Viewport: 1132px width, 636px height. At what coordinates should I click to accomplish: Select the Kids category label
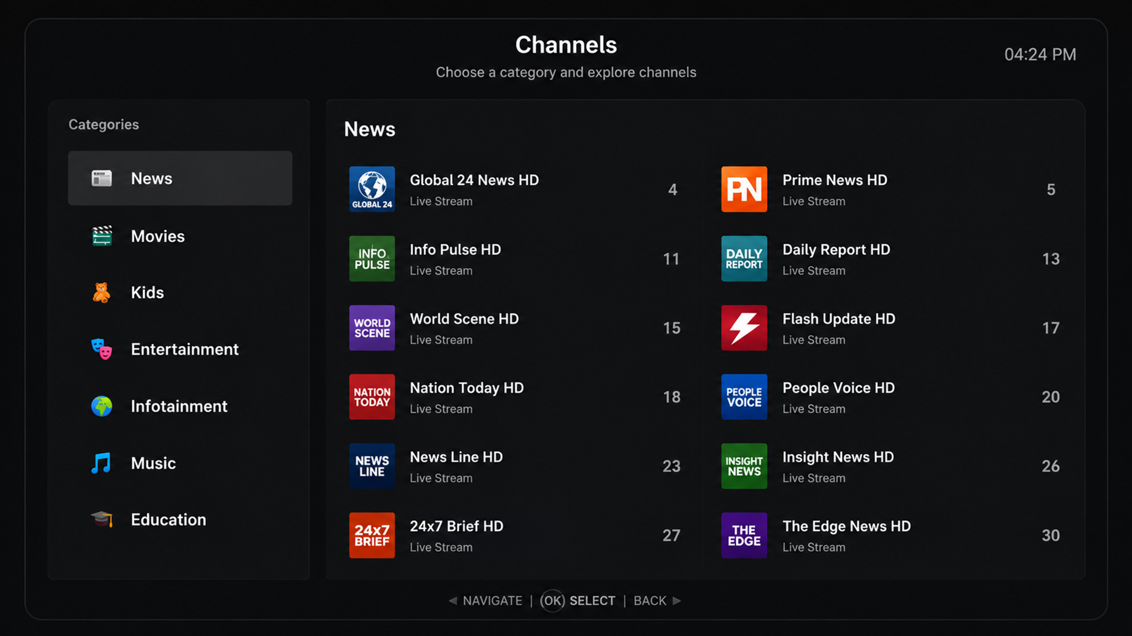coord(147,293)
